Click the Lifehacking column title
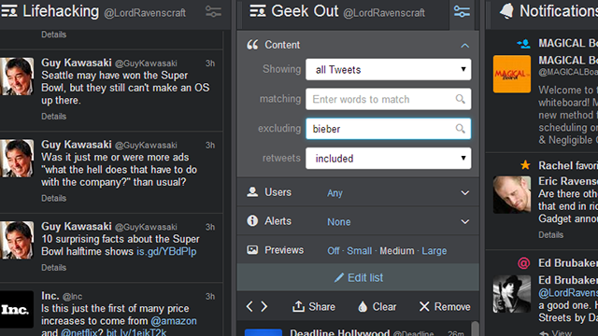598x336 pixels. (61, 11)
